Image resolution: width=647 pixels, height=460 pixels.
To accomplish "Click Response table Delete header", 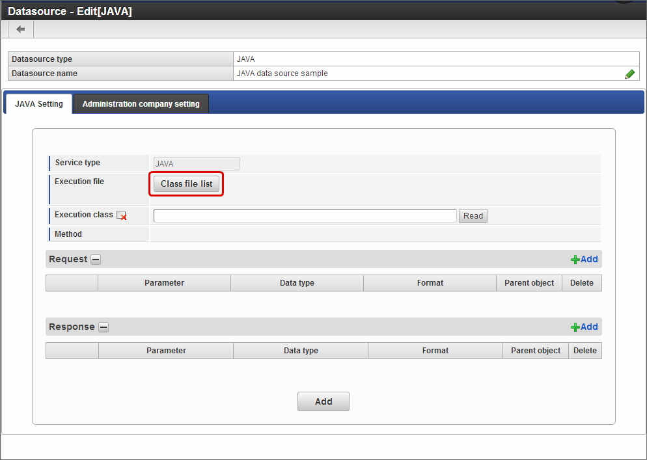I will pos(585,351).
